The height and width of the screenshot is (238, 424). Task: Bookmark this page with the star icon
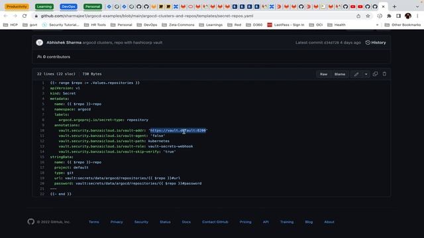[x=368, y=16]
